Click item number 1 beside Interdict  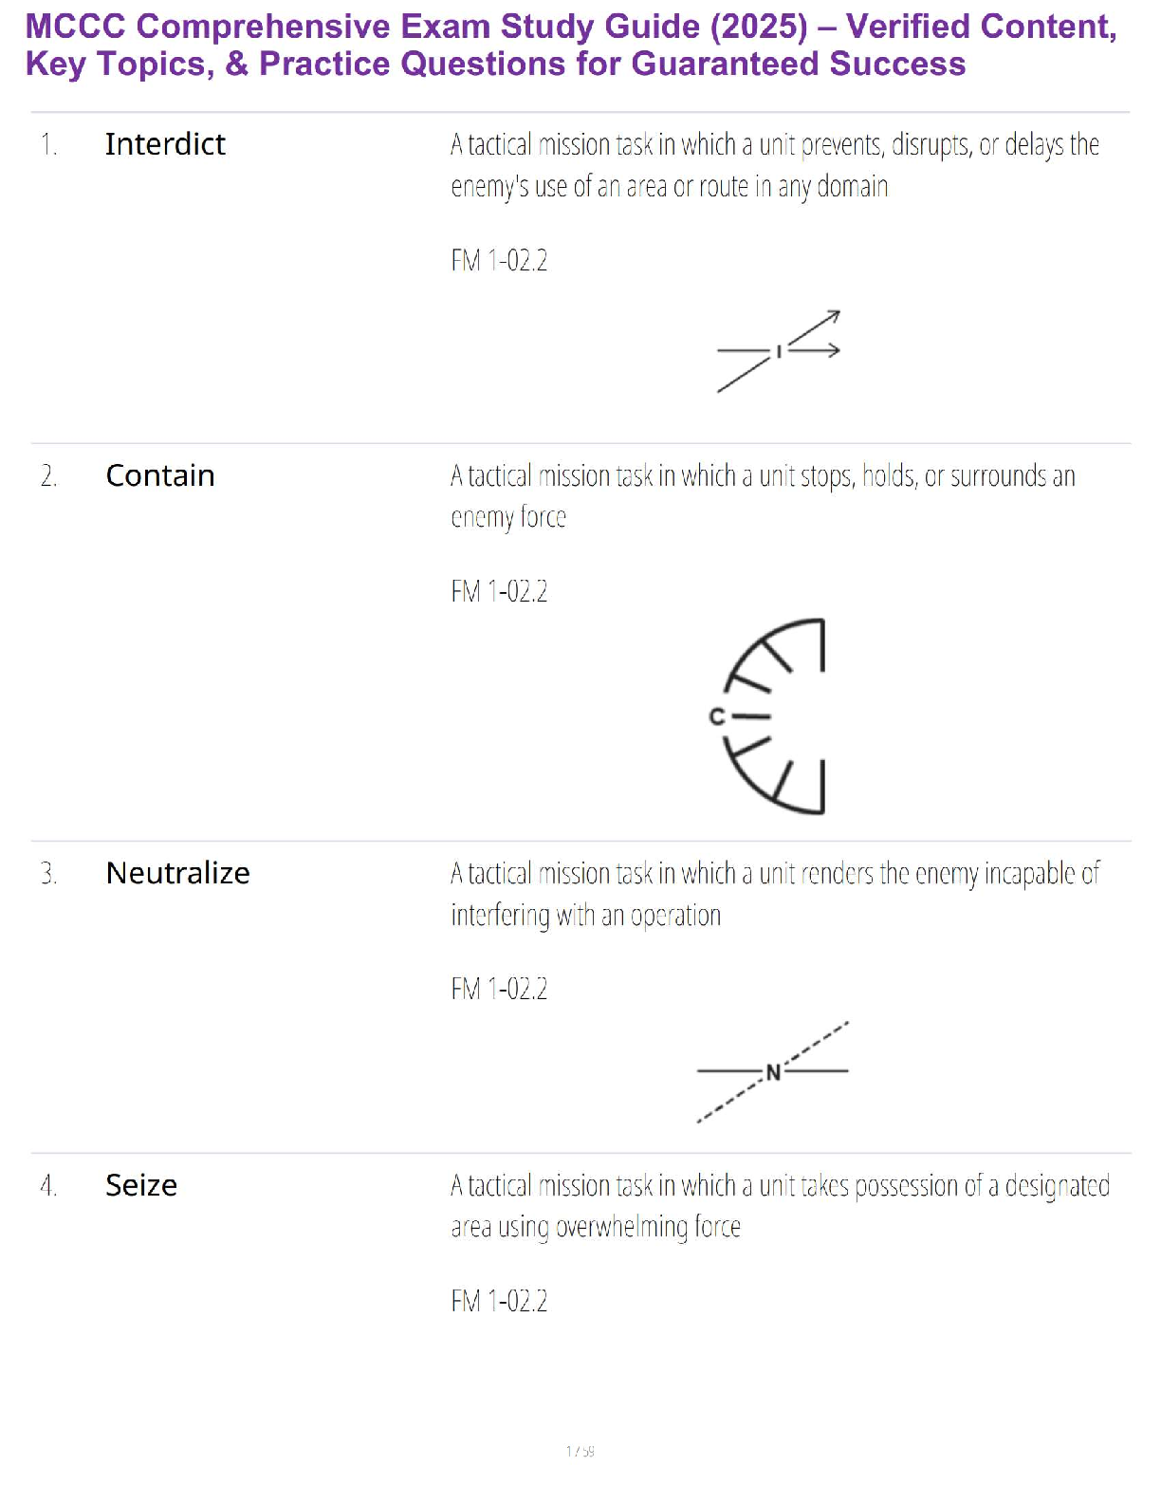click(x=48, y=145)
